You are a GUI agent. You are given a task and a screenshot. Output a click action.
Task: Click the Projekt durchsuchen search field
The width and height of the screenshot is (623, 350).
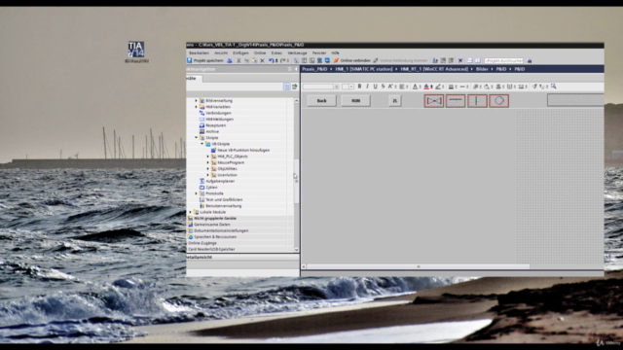click(503, 60)
